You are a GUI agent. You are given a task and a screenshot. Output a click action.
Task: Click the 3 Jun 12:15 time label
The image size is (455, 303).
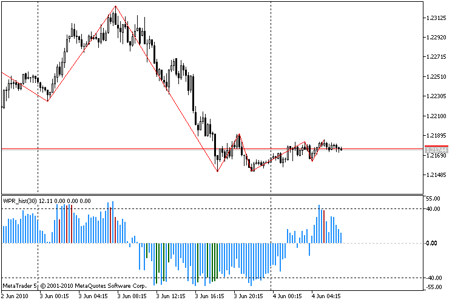click(x=170, y=296)
